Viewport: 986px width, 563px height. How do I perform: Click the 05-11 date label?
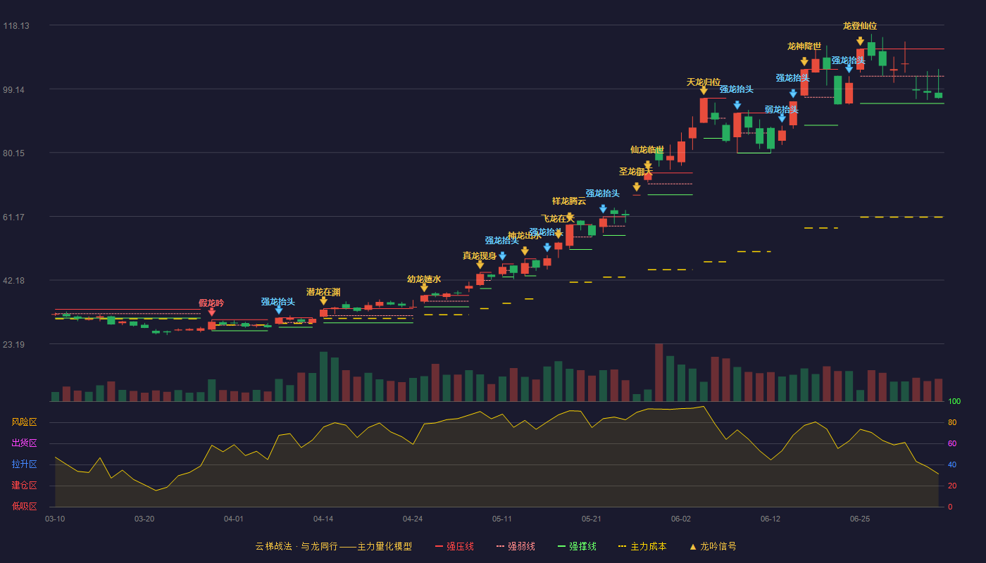pyautogui.click(x=502, y=519)
